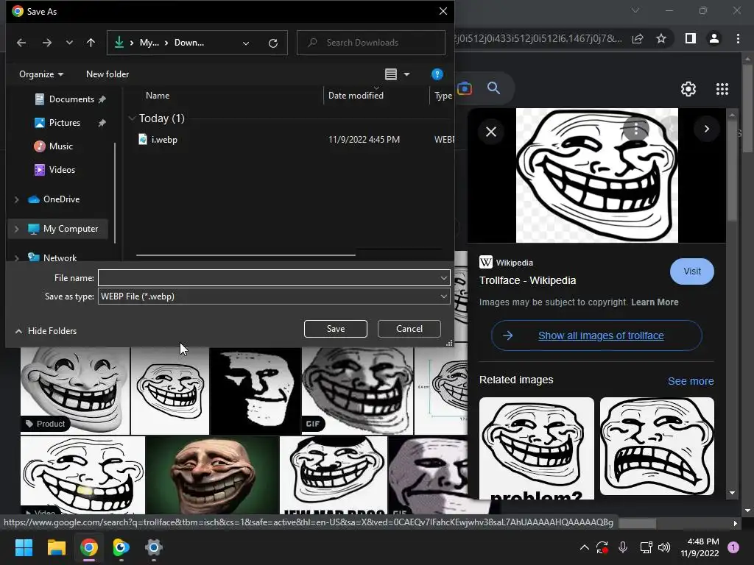Expand the My Computer tree node
The image size is (754, 565).
pos(17,230)
